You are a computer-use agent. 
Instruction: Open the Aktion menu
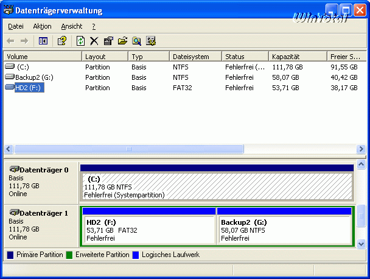point(42,26)
